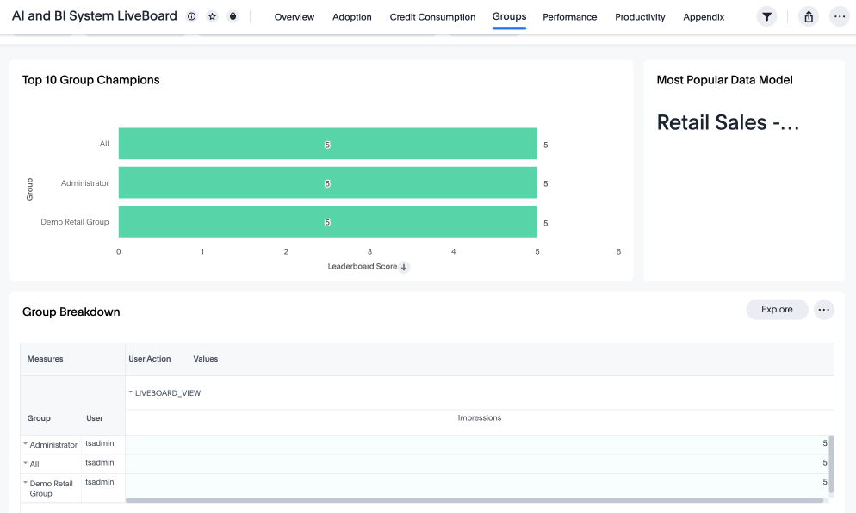Open the liveboard more options ellipsis menu
This screenshot has width=856, height=513.
point(840,15)
